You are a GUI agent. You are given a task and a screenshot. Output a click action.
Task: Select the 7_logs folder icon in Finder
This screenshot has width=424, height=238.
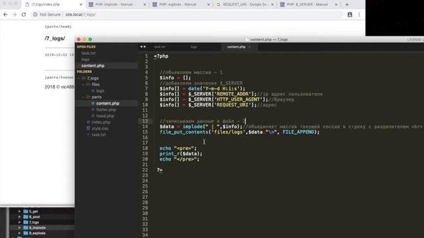point(26,222)
